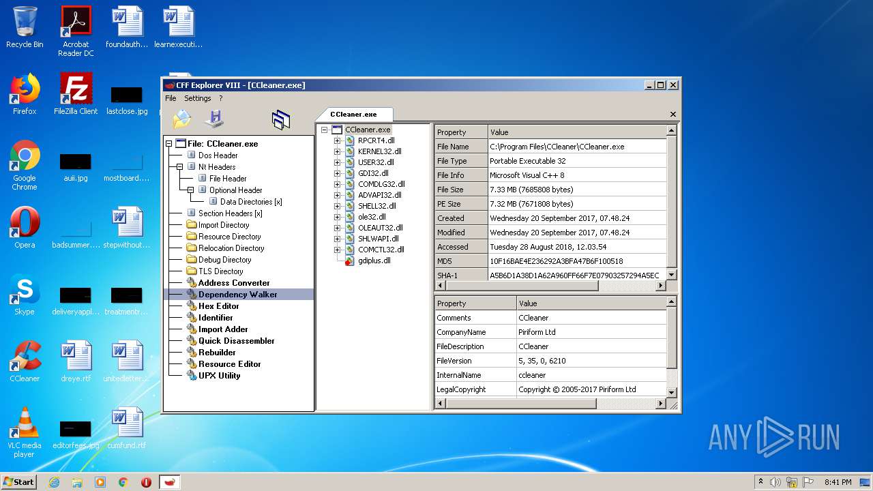Open Import Directory folder
873x491 pixels.
(224, 225)
